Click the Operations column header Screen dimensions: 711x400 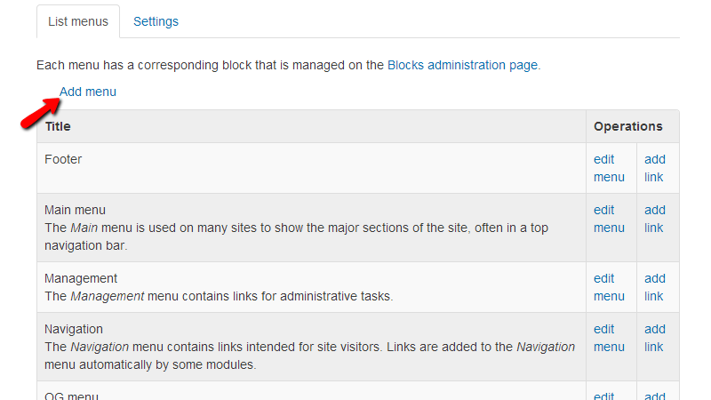point(627,126)
